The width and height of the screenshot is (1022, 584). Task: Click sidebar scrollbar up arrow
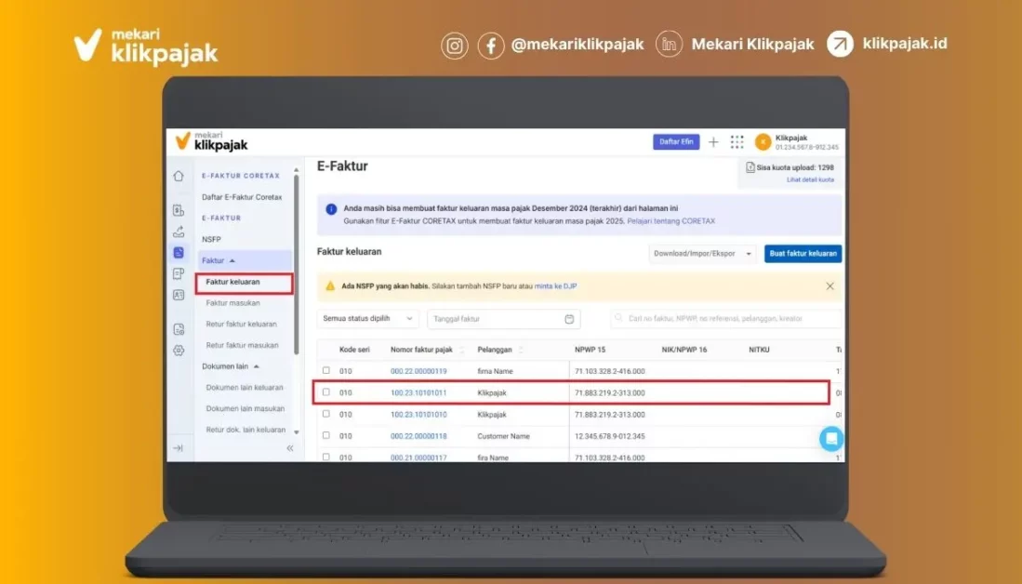(297, 170)
